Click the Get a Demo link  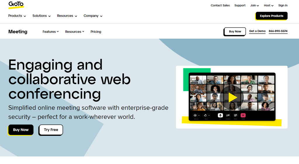click(257, 31)
